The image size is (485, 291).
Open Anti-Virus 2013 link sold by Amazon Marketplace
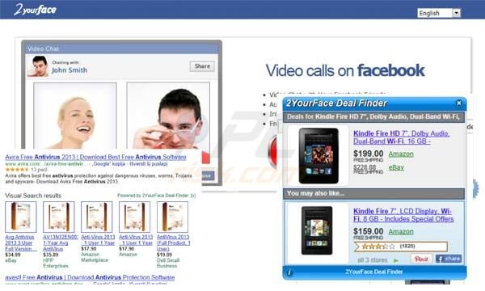coord(98,240)
